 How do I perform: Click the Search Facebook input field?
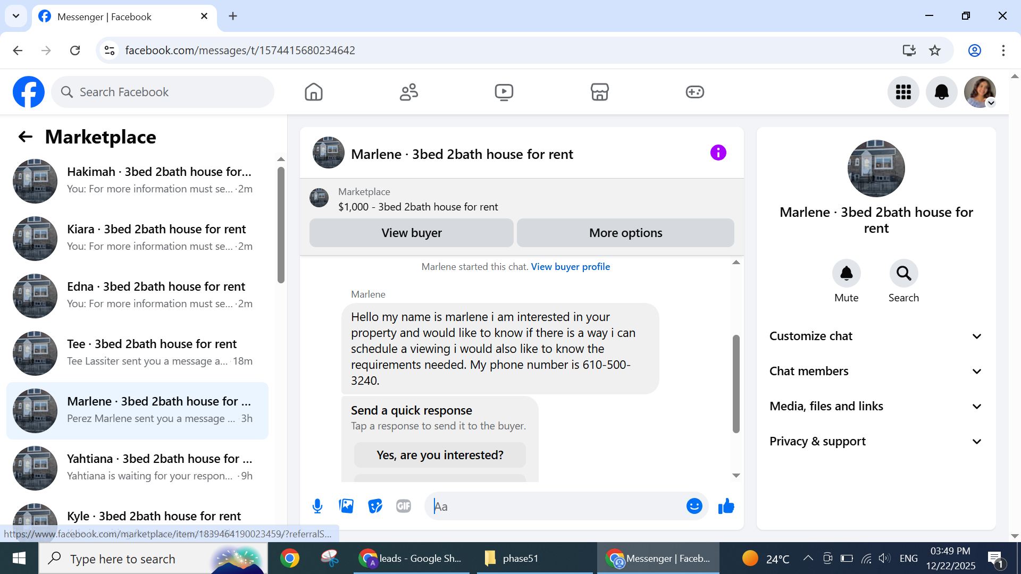pyautogui.click(x=170, y=92)
